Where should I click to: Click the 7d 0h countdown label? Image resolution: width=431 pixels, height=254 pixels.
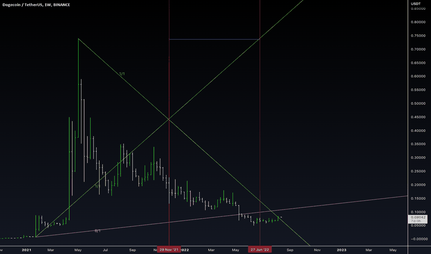[416, 221]
